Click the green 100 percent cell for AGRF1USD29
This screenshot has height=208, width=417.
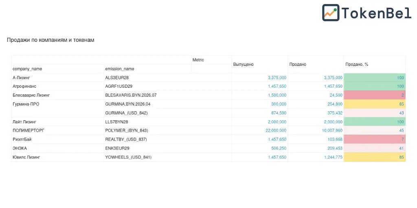[374, 87]
